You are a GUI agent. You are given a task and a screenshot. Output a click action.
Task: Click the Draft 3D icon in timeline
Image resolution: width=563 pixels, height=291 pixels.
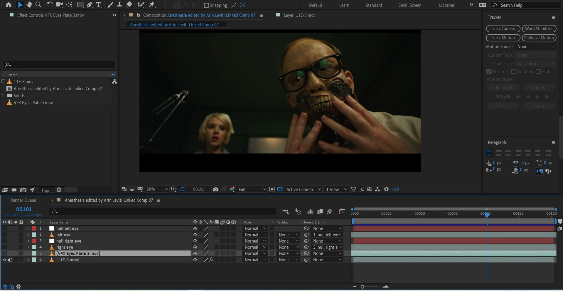tap(298, 211)
